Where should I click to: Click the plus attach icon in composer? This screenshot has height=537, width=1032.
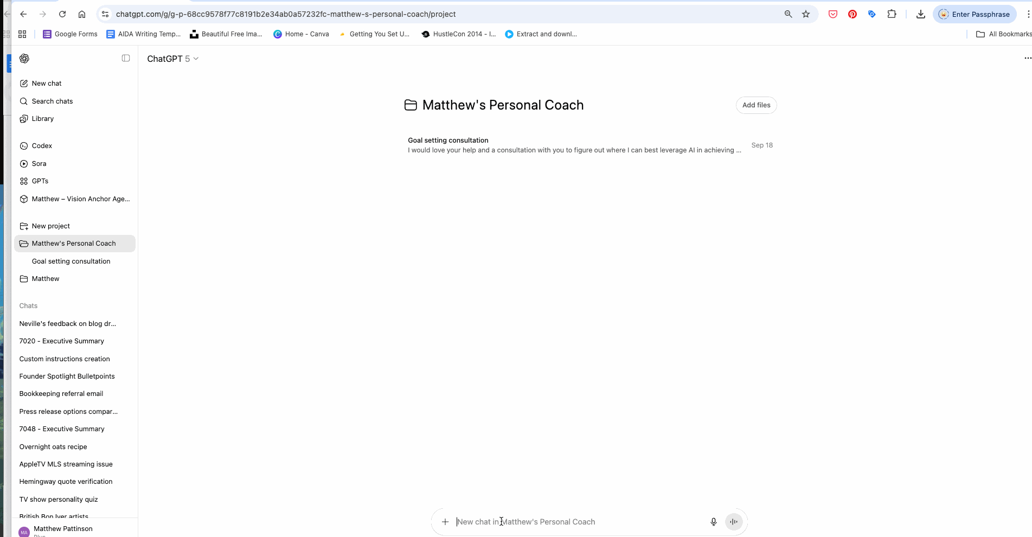click(x=445, y=522)
